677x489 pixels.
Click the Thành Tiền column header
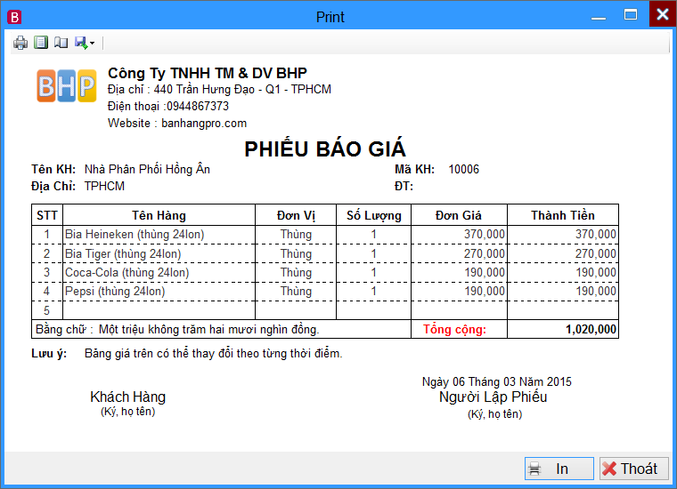(562, 215)
